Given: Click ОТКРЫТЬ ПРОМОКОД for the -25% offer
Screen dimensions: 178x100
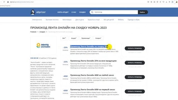Looking at the screenshot, I should pos(135,63).
